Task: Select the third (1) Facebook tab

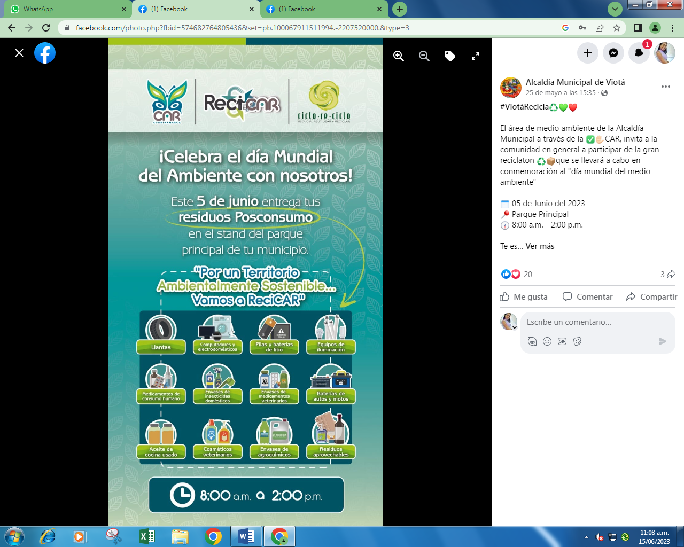Action: (324, 9)
